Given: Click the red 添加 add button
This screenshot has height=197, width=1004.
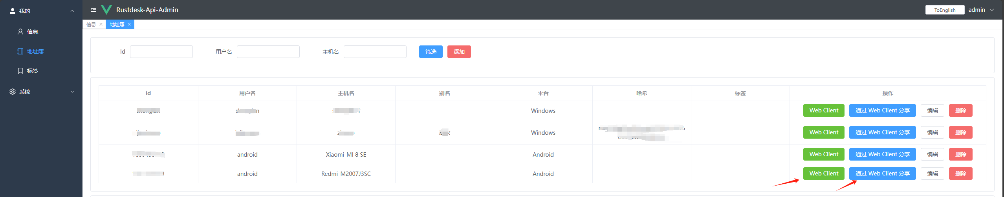Looking at the screenshot, I should coord(459,52).
